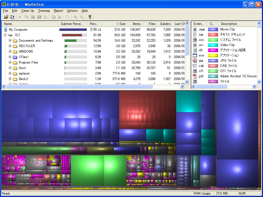Click the Explorer Here toolbar icon

point(33,17)
